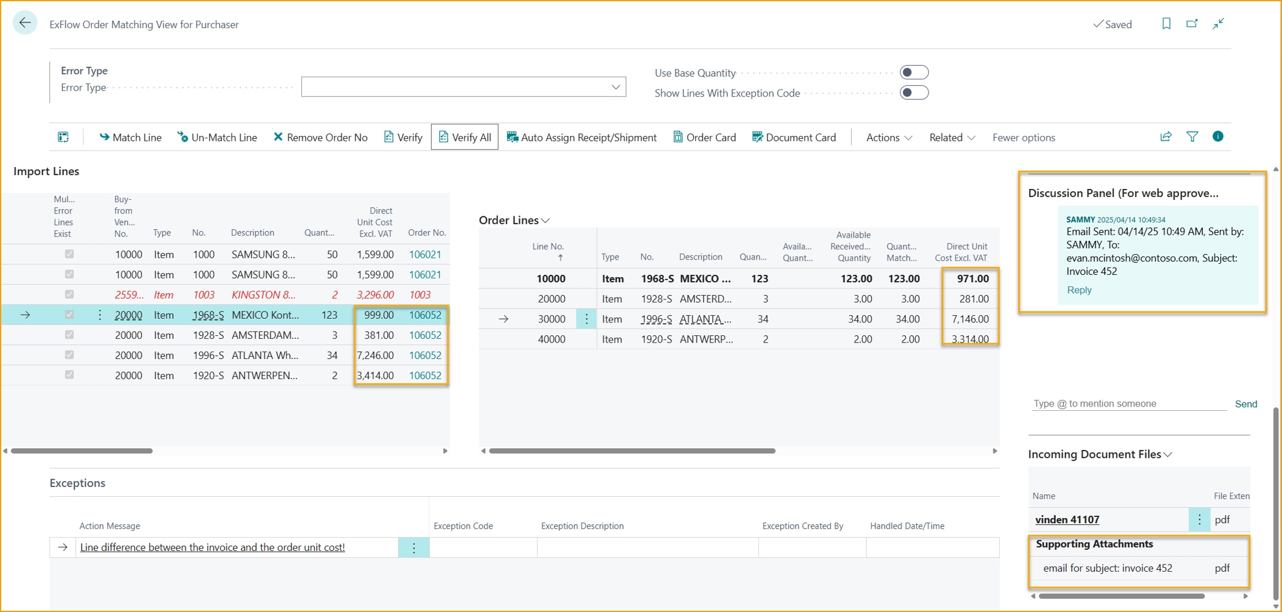
Task: Click the Verify All button
Action: click(x=465, y=138)
